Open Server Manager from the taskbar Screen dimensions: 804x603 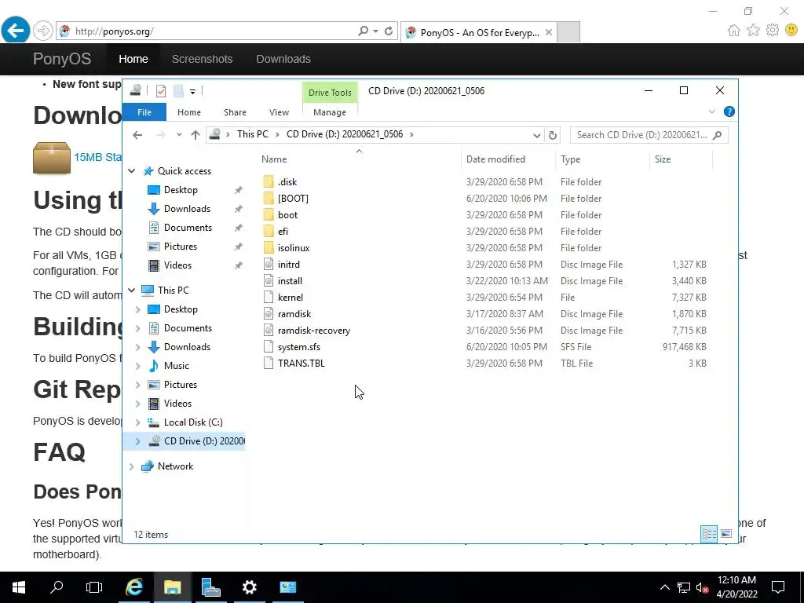(210, 587)
